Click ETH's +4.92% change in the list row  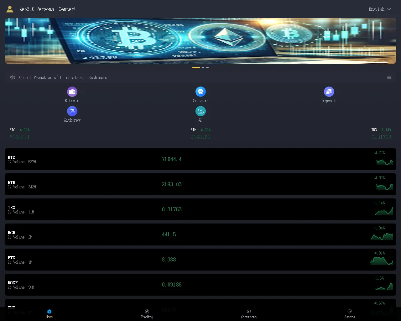tap(379, 178)
